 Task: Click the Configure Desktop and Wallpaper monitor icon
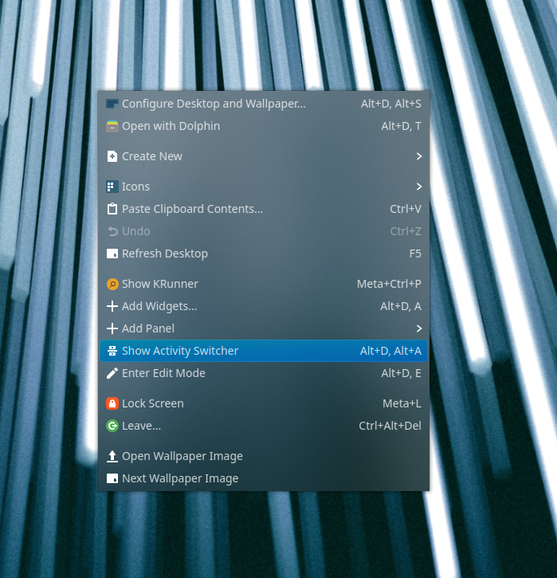pos(112,104)
